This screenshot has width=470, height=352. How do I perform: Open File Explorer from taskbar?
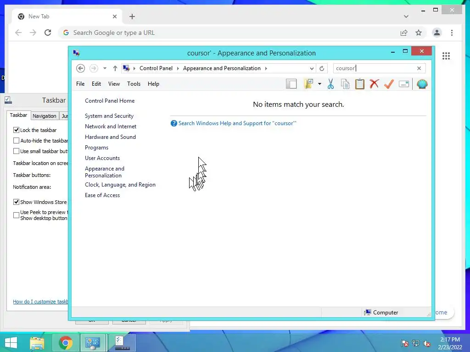pos(37,343)
